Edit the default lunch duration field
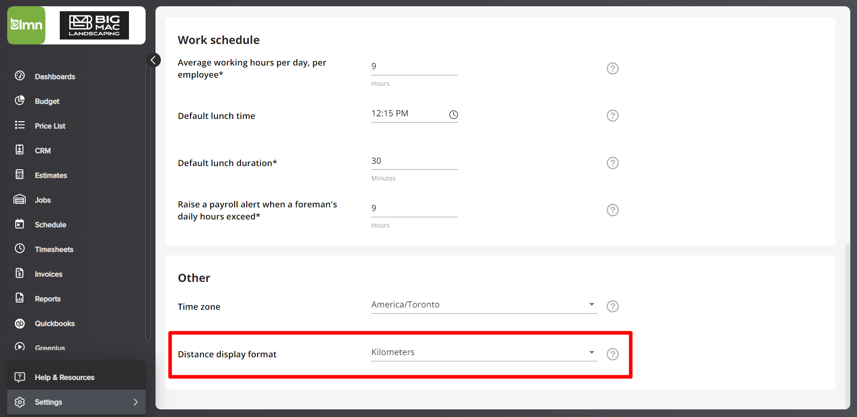857x417 pixels. point(414,161)
